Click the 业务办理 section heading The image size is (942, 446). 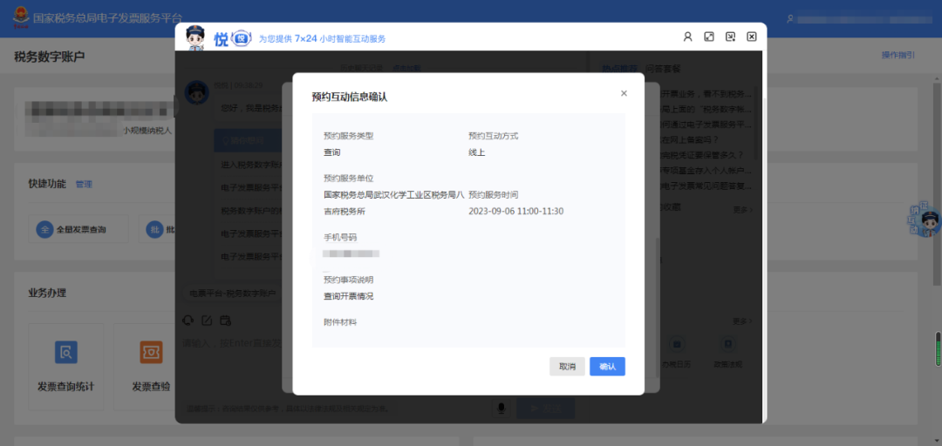[x=47, y=293]
